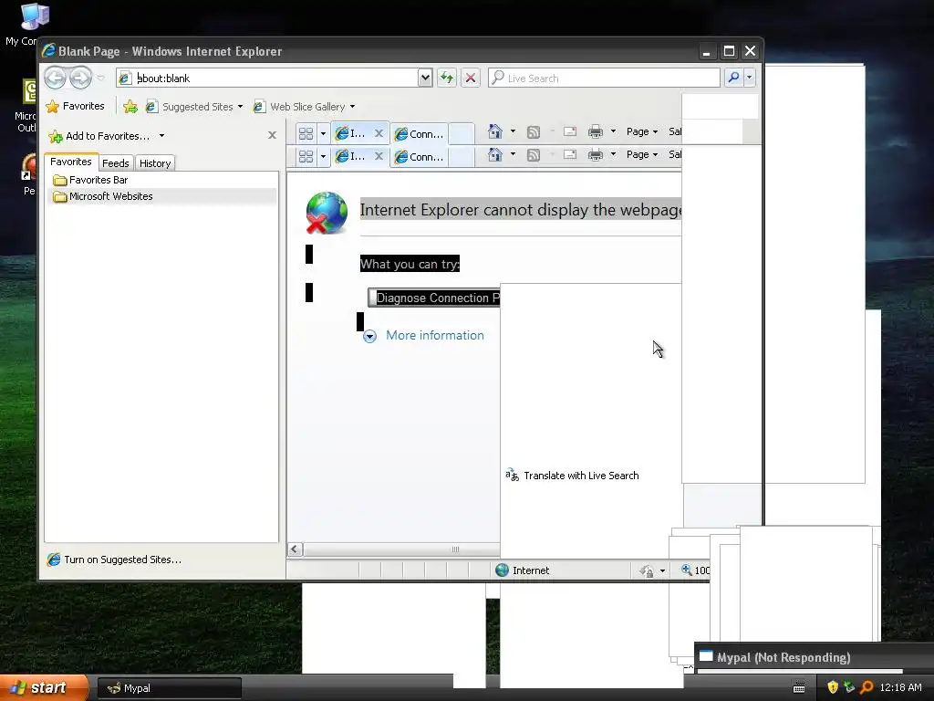Open the Page menu in the upper command bar
The width and height of the screenshot is (934, 701).
point(641,131)
